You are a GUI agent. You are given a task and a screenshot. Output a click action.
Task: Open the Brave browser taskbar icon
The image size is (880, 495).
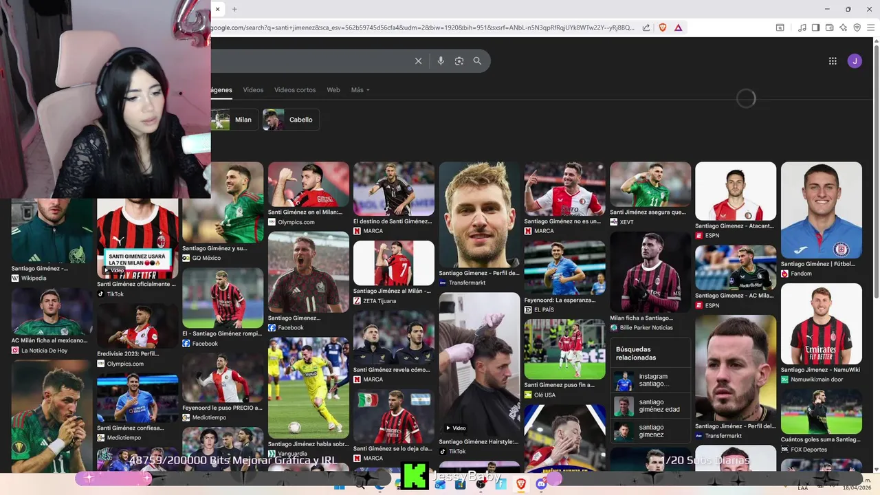click(520, 485)
